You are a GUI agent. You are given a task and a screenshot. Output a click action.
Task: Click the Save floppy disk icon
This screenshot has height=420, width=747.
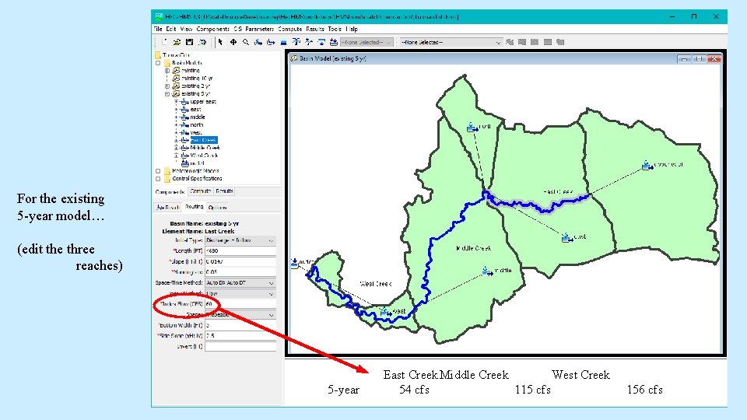[189, 42]
